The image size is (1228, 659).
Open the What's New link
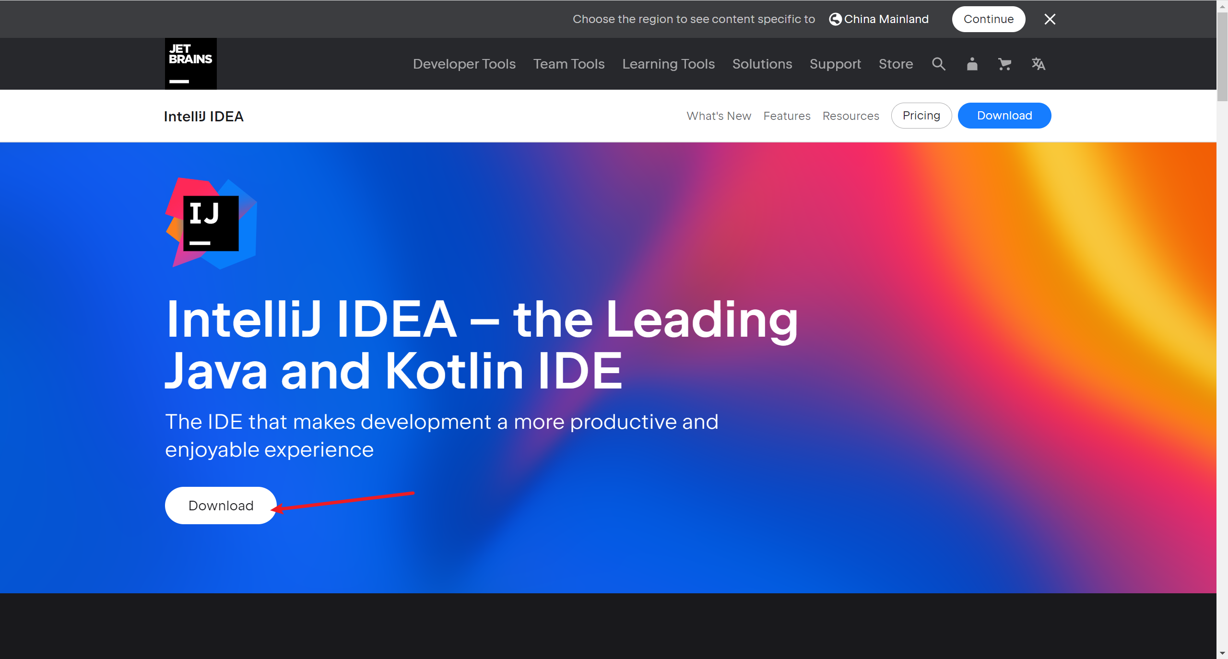(719, 116)
